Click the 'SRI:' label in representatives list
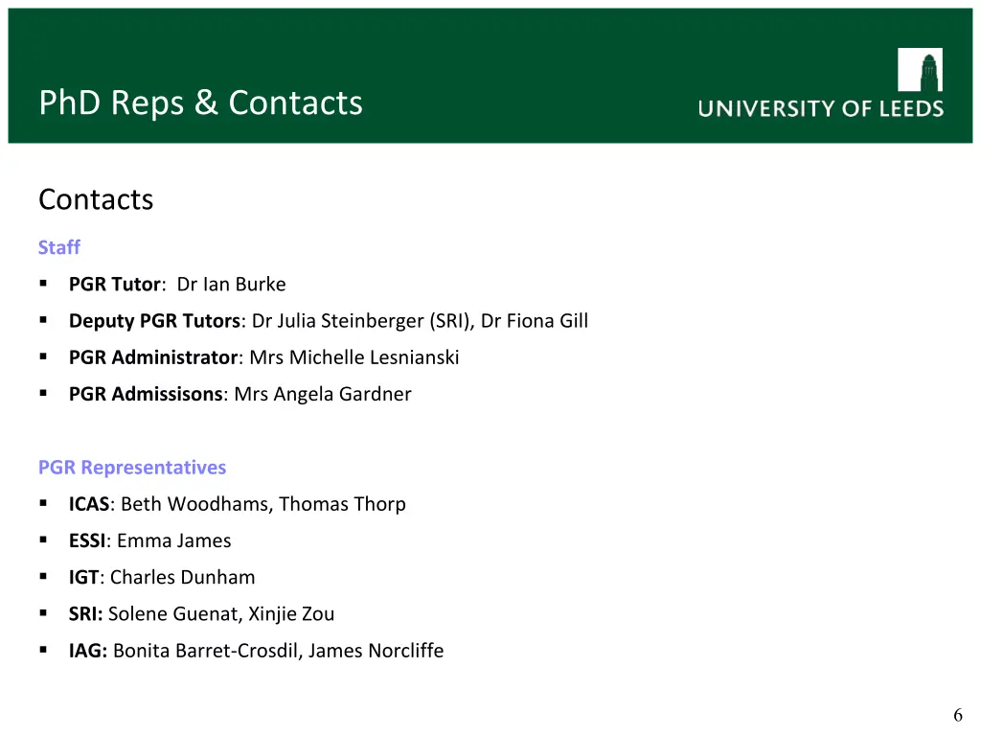This screenshot has width=981, height=736. coord(85,614)
